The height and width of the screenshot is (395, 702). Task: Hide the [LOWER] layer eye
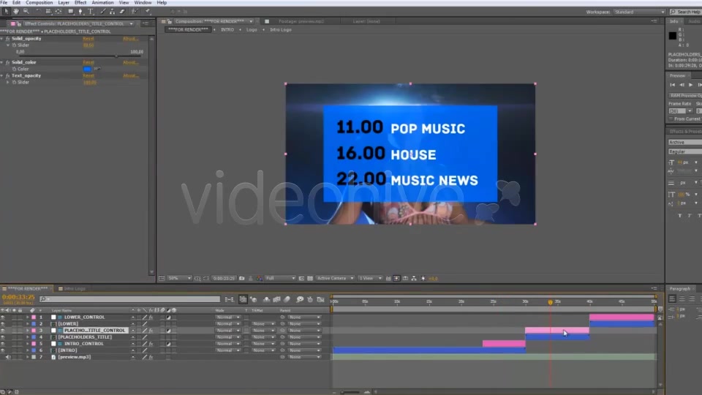click(3, 324)
